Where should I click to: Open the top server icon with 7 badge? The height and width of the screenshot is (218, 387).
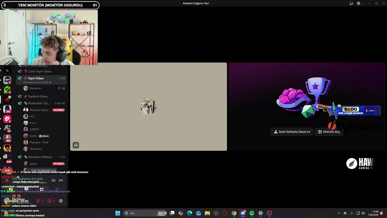(7, 80)
